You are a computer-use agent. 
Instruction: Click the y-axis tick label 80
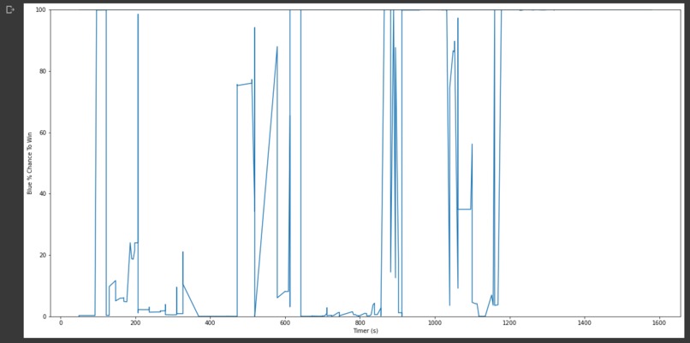45,71
